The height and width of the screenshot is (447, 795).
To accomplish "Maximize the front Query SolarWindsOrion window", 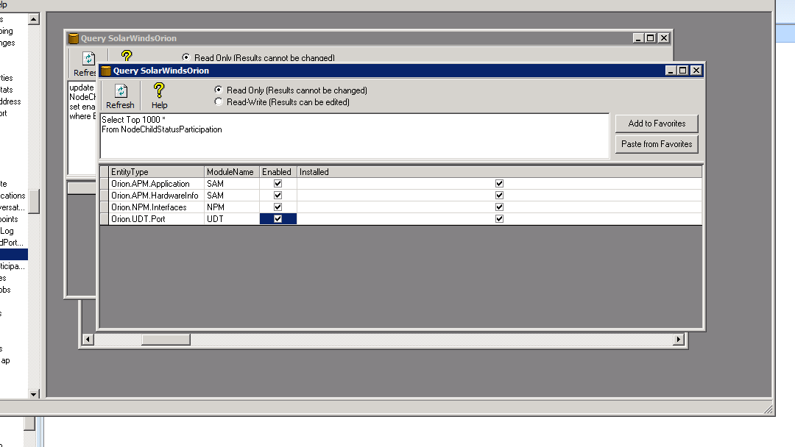I will pos(683,71).
